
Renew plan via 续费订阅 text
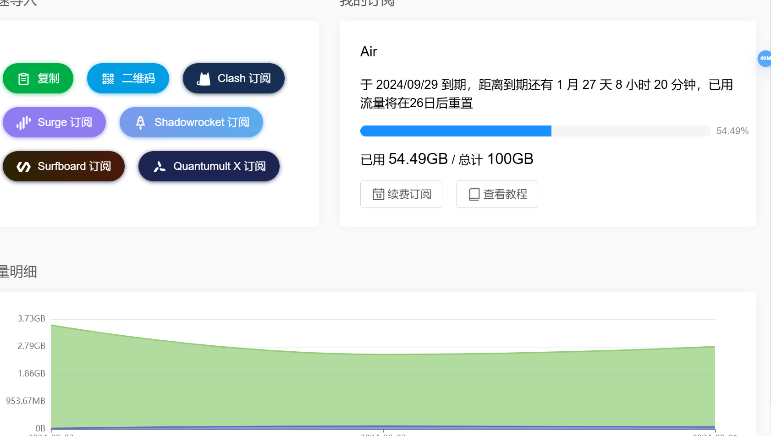tap(409, 194)
